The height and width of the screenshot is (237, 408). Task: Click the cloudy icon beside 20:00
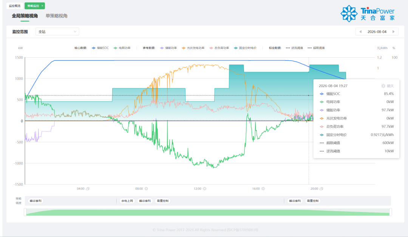321,189
